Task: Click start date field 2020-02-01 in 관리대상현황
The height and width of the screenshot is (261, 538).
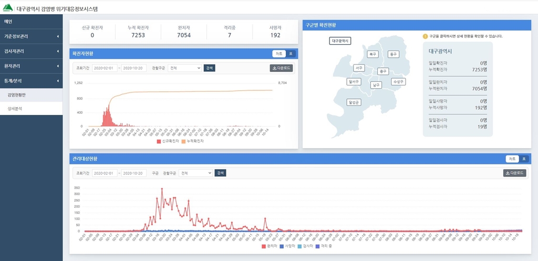Action: point(105,173)
